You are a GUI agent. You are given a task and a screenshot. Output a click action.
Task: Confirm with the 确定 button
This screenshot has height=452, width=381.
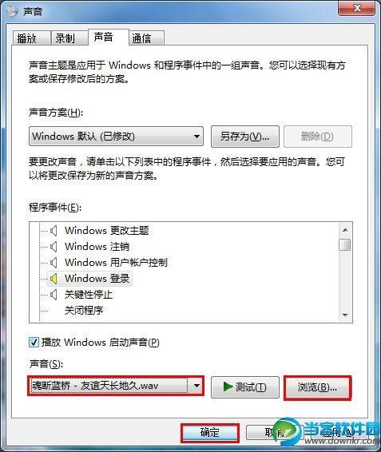click(210, 432)
